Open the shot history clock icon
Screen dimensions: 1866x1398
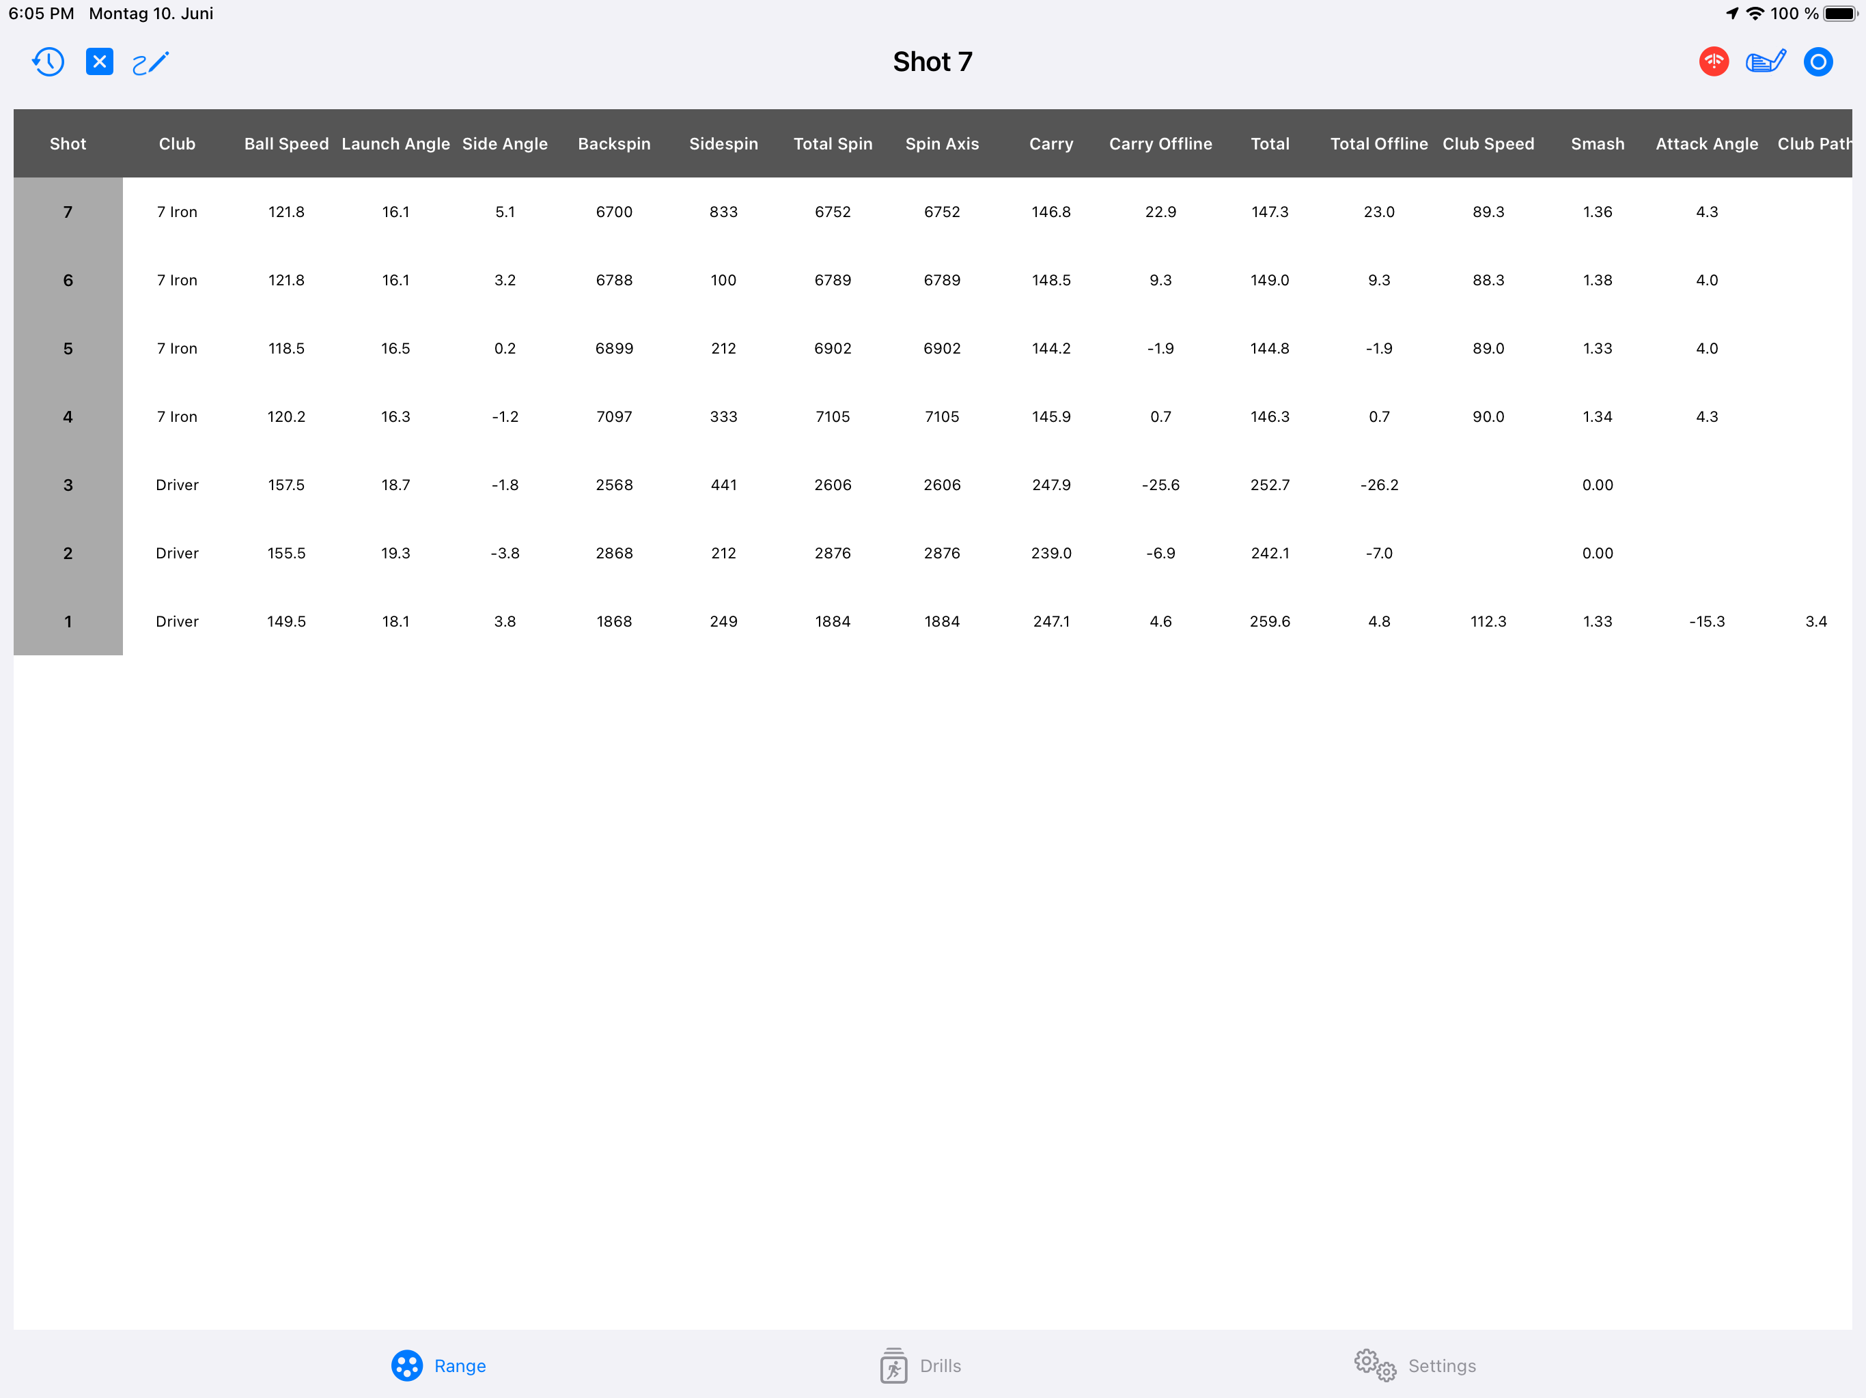click(x=48, y=62)
